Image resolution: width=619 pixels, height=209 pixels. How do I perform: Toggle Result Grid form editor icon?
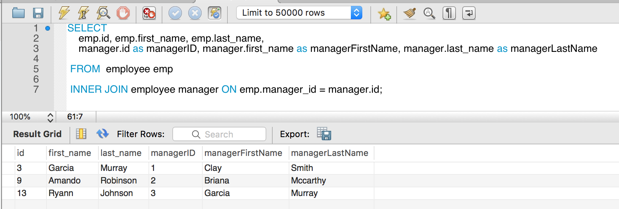(x=81, y=134)
